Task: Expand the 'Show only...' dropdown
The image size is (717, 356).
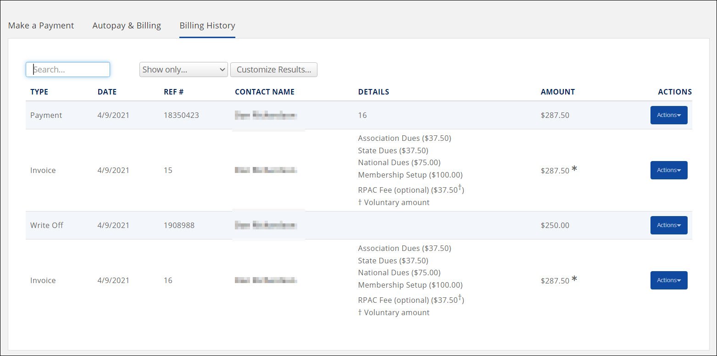Action: 183,70
